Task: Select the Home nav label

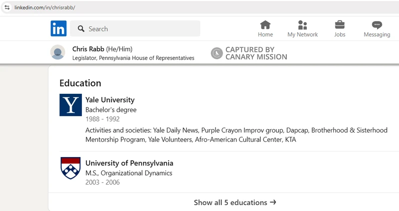Action: click(x=265, y=34)
